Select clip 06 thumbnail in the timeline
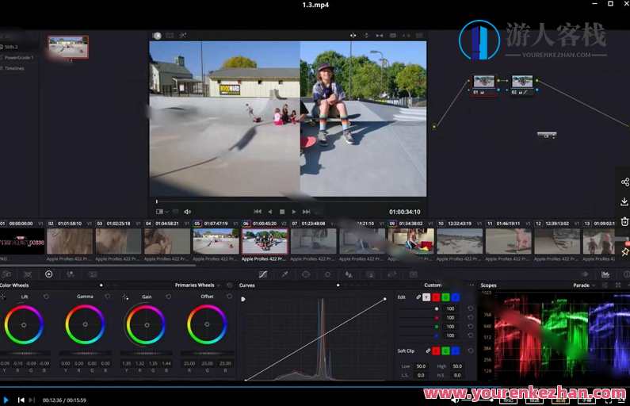The height and width of the screenshot is (406, 630). point(265,240)
